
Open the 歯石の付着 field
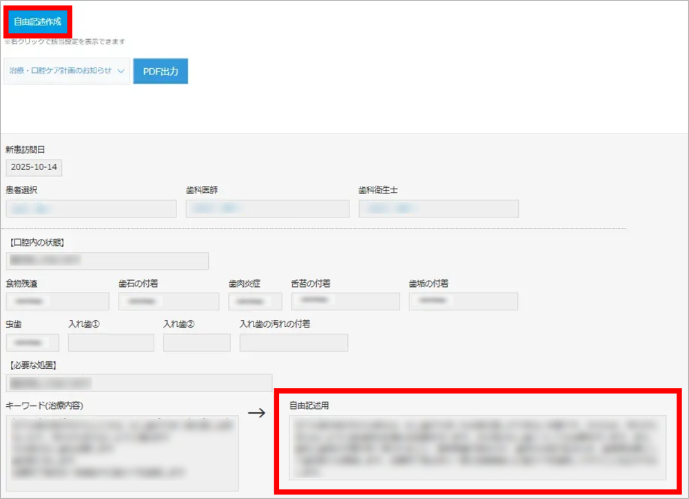[x=169, y=301]
